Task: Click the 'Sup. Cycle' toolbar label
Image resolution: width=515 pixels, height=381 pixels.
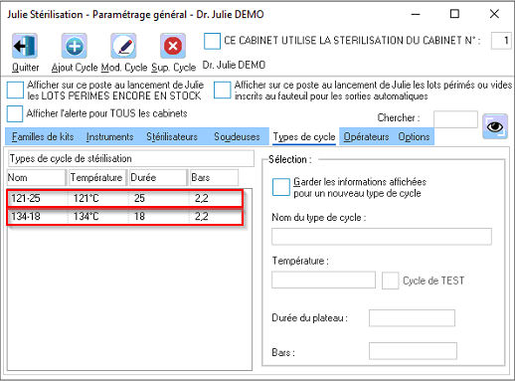Action: 173,68
